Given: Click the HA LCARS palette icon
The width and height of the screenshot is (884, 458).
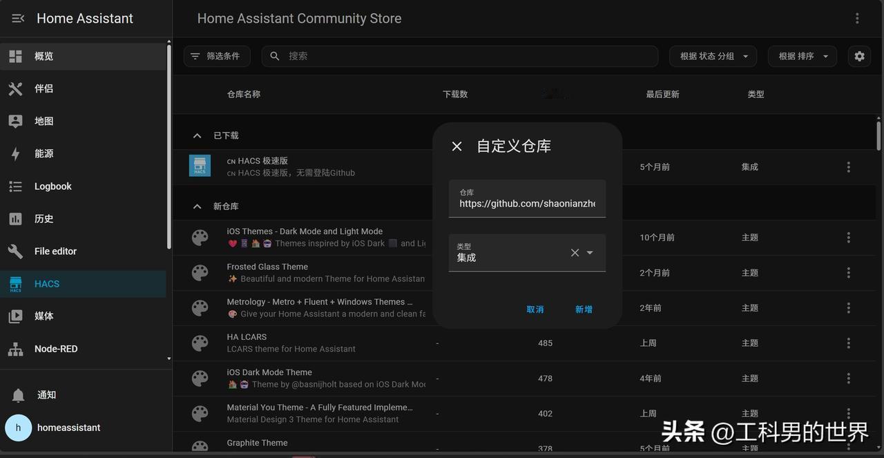Looking at the screenshot, I should (200, 343).
